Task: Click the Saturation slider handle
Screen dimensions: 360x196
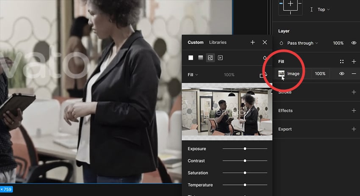Action: click(245, 173)
